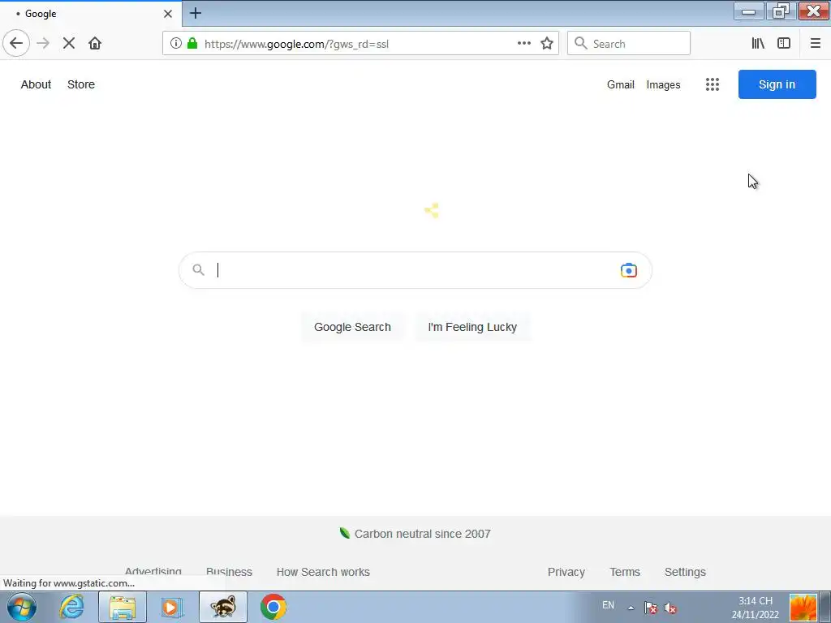
Task: Open the Gmail link
Action: [621, 84]
